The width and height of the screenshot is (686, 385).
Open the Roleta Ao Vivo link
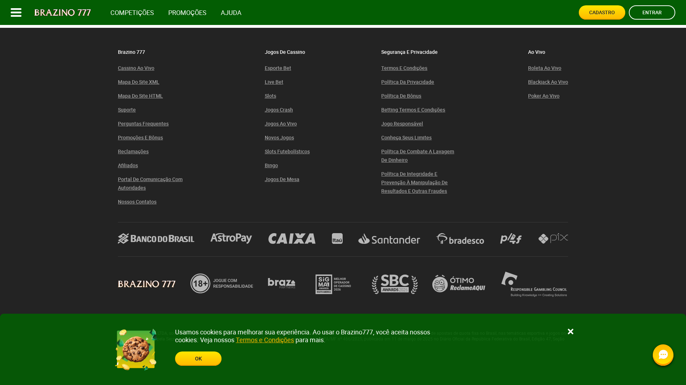click(x=545, y=68)
